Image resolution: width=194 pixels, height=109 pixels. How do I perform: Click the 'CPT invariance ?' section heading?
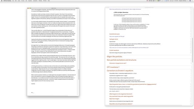pos(113,67)
